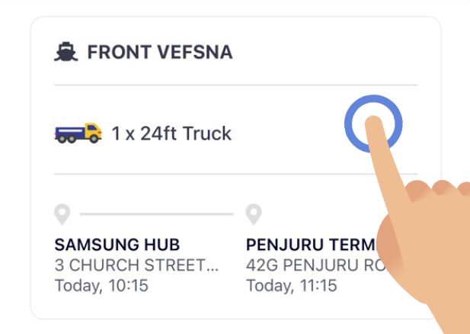
Task: Click empty space between truck label and circle
Action: click(288, 132)
